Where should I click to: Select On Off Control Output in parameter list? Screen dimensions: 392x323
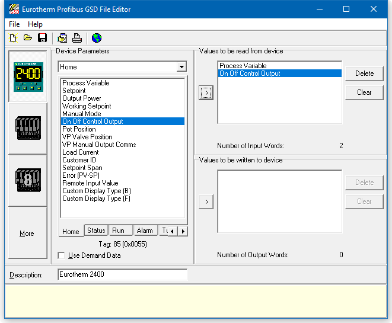123,121
